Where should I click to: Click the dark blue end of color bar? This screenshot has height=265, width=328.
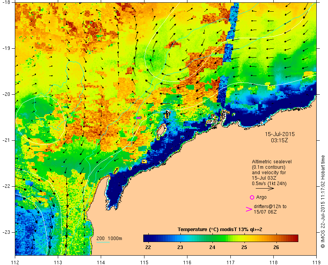(146, 238)
